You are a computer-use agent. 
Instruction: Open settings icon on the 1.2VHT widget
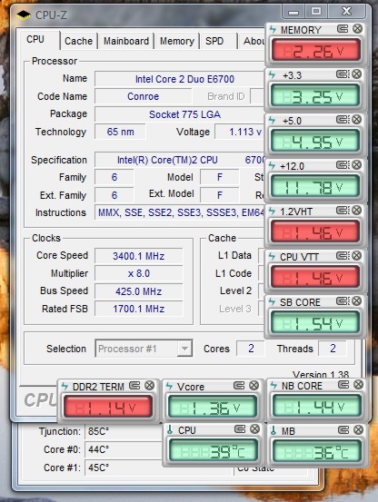pyautogui.click(x=343, y=211)
